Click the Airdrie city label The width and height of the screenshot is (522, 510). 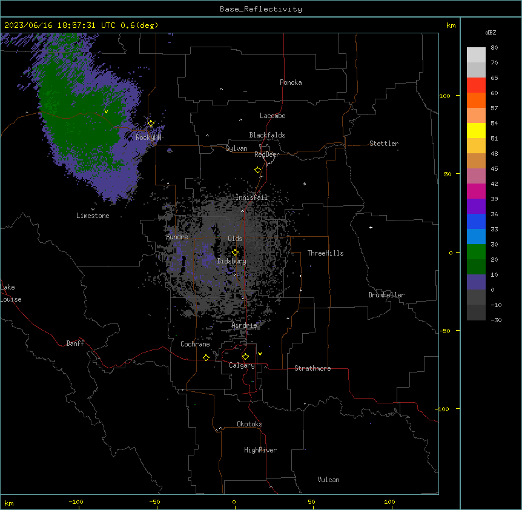(x=245, y=325)
